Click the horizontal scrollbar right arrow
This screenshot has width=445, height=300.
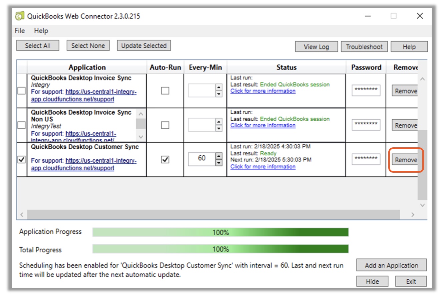[x=413, y=214]
